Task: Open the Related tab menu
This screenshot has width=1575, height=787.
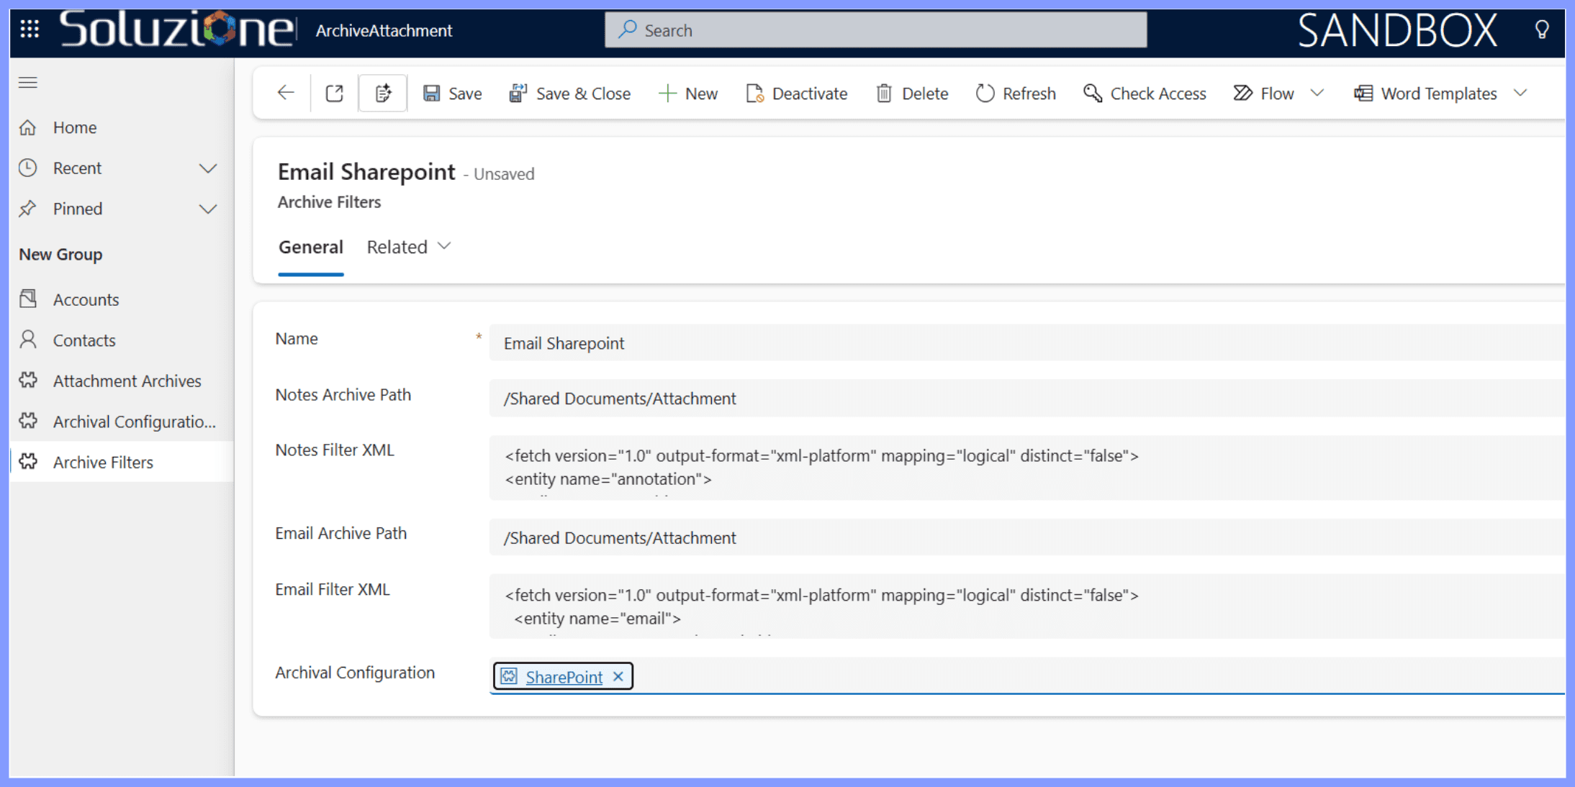Action: (408, 247)
